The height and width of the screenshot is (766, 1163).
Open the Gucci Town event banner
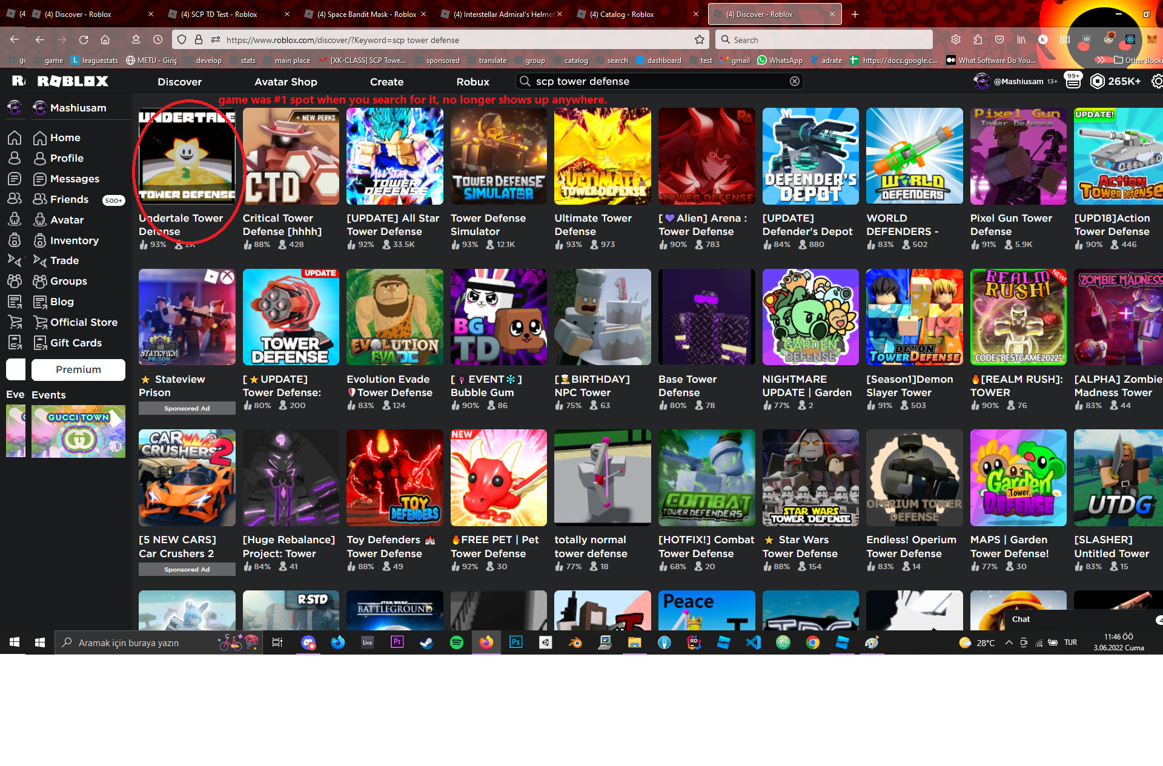pos(78,431)
